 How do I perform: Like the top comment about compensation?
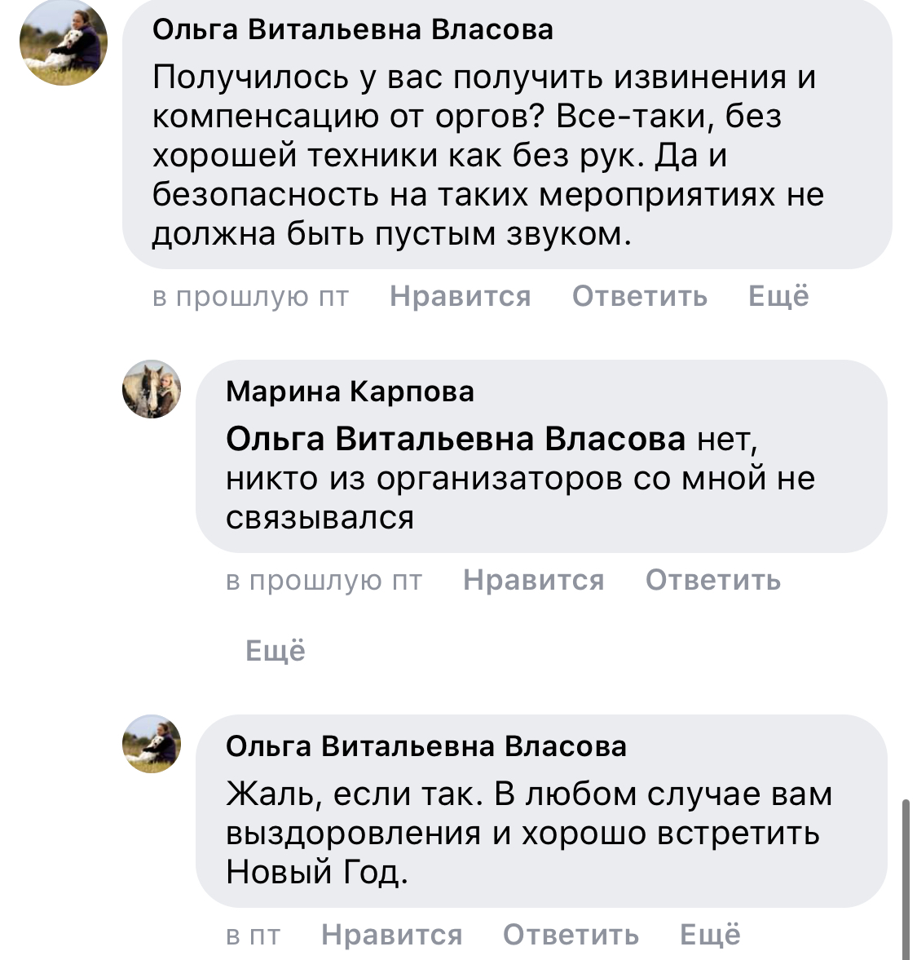coord(460,296)
